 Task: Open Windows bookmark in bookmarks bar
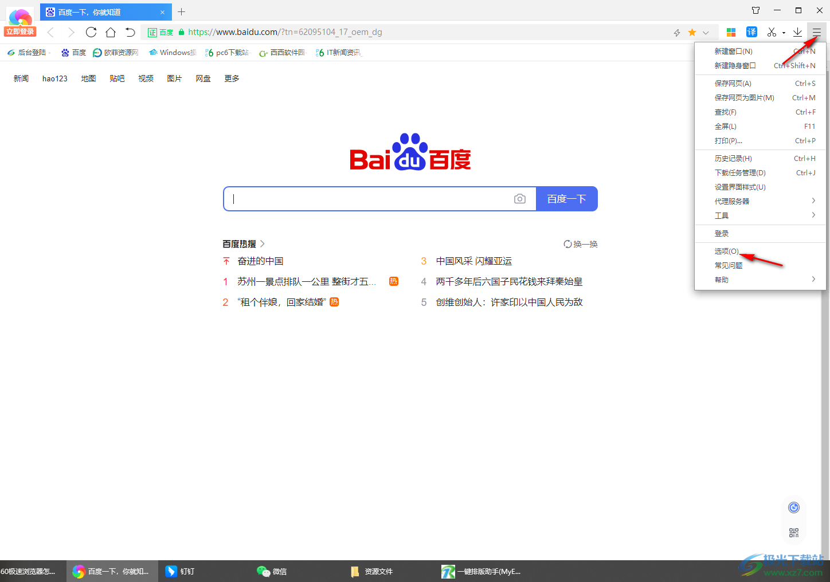(x=172, y=53)
